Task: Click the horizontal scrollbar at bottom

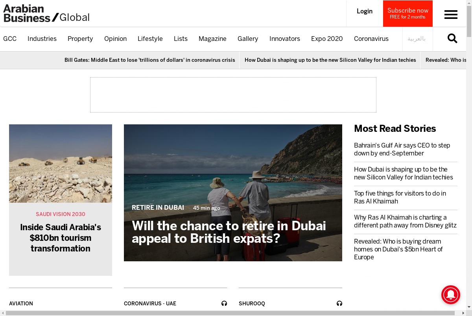Action: [230, 313]
